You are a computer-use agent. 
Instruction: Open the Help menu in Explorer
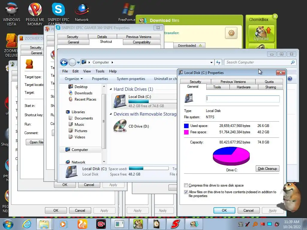tap(113, 71)
